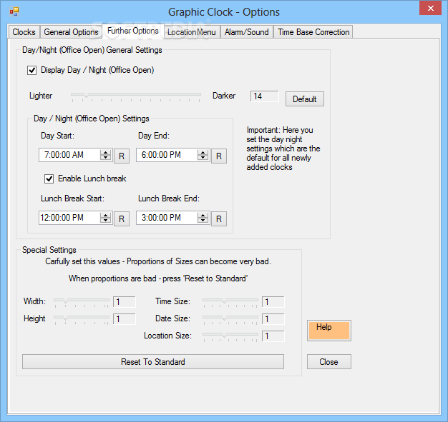Reset Lunch Break Start with its R button
The height and width of the screenshot is (422, 448).
point(122,218)
